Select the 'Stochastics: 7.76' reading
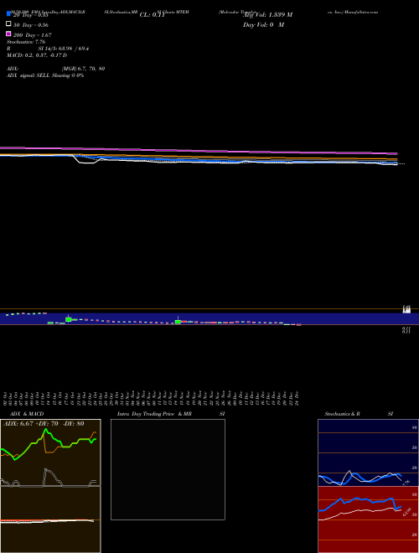The image size is (419, 553). coord(26,42)
